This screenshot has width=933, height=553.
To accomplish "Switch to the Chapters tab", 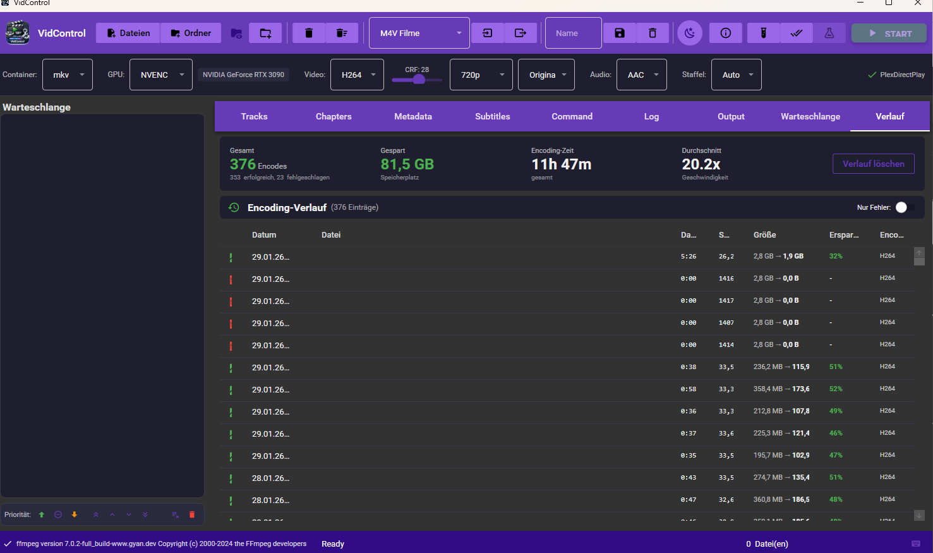I will (x=334, y=116).
